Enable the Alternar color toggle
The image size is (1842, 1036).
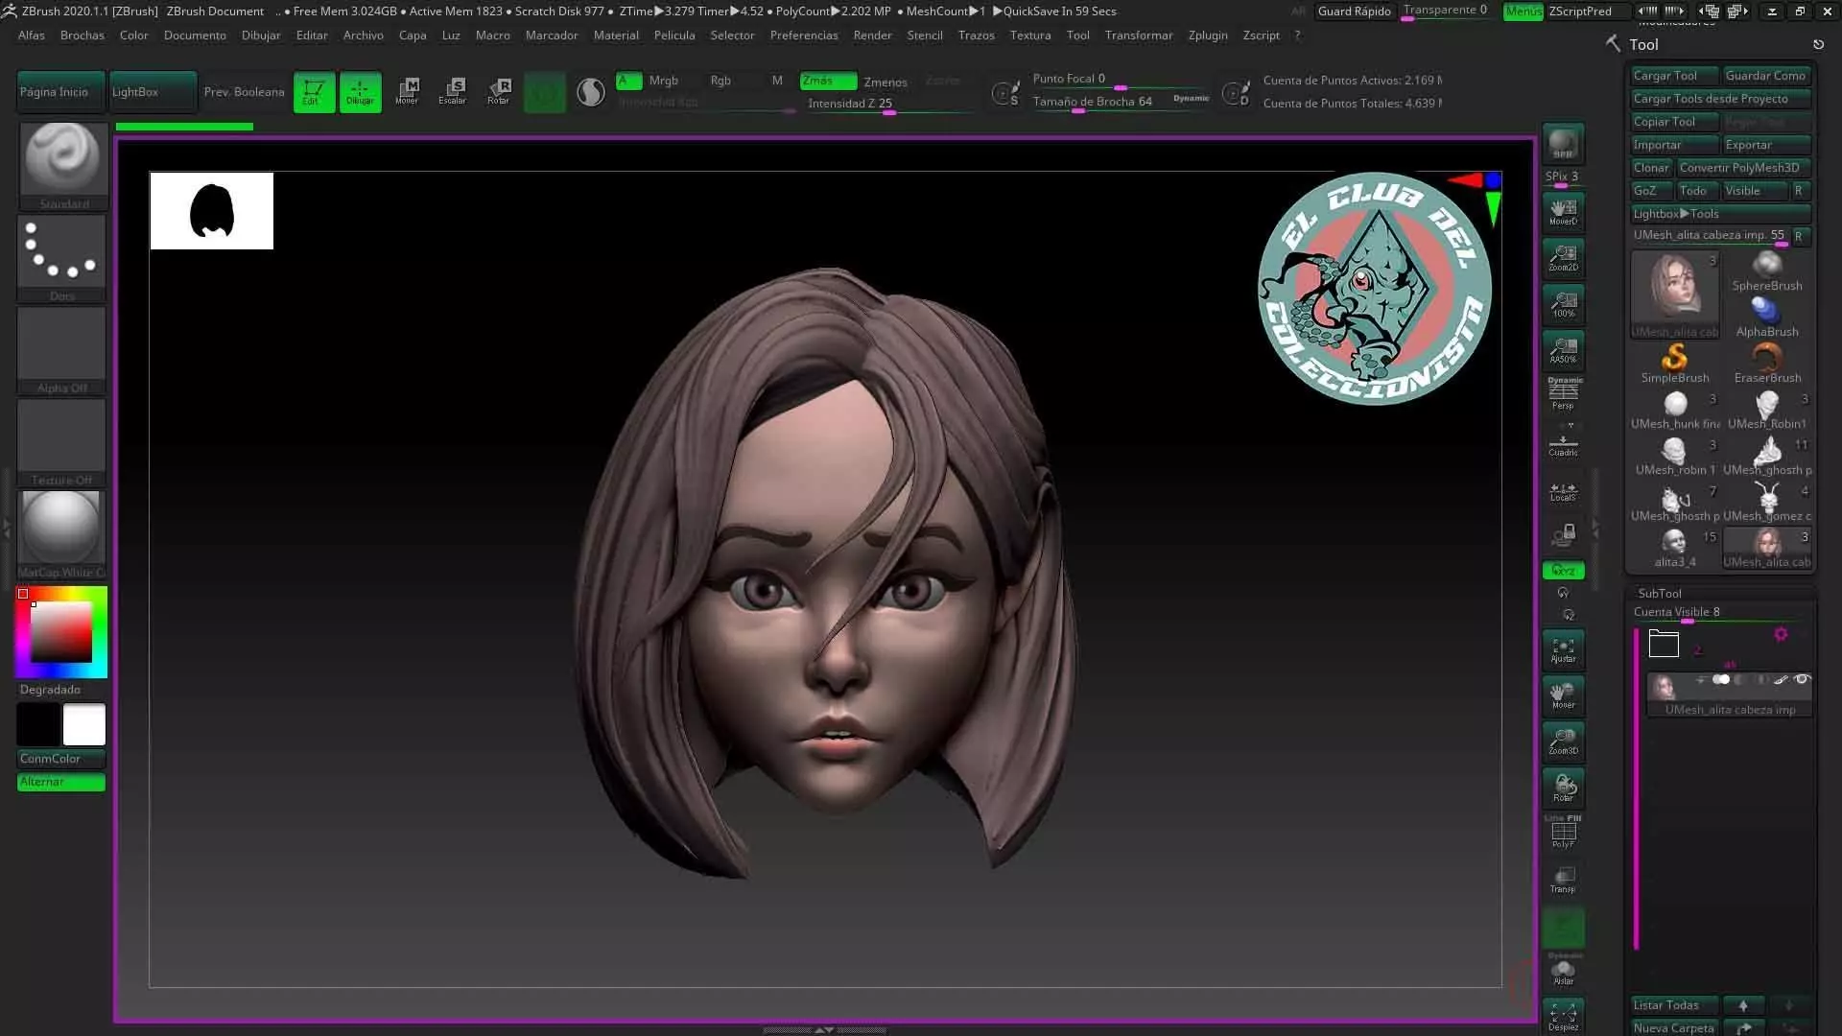coord(60,782)
